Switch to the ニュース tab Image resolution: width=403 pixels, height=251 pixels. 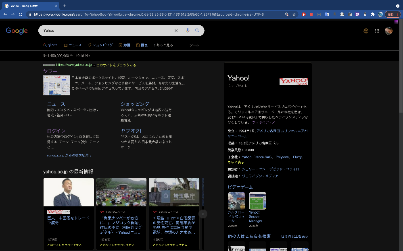73,45
